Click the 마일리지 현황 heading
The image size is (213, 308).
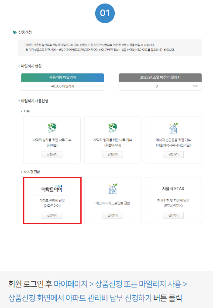[31, 66]
